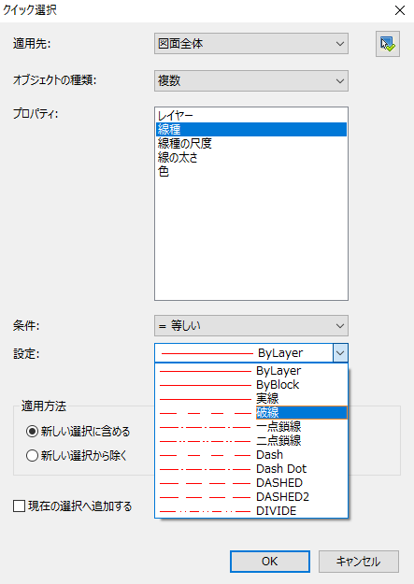The width and height of the screenshot is (414, 584).
Task: Choose ByBlock linetype option
Action: pos(251,385)
